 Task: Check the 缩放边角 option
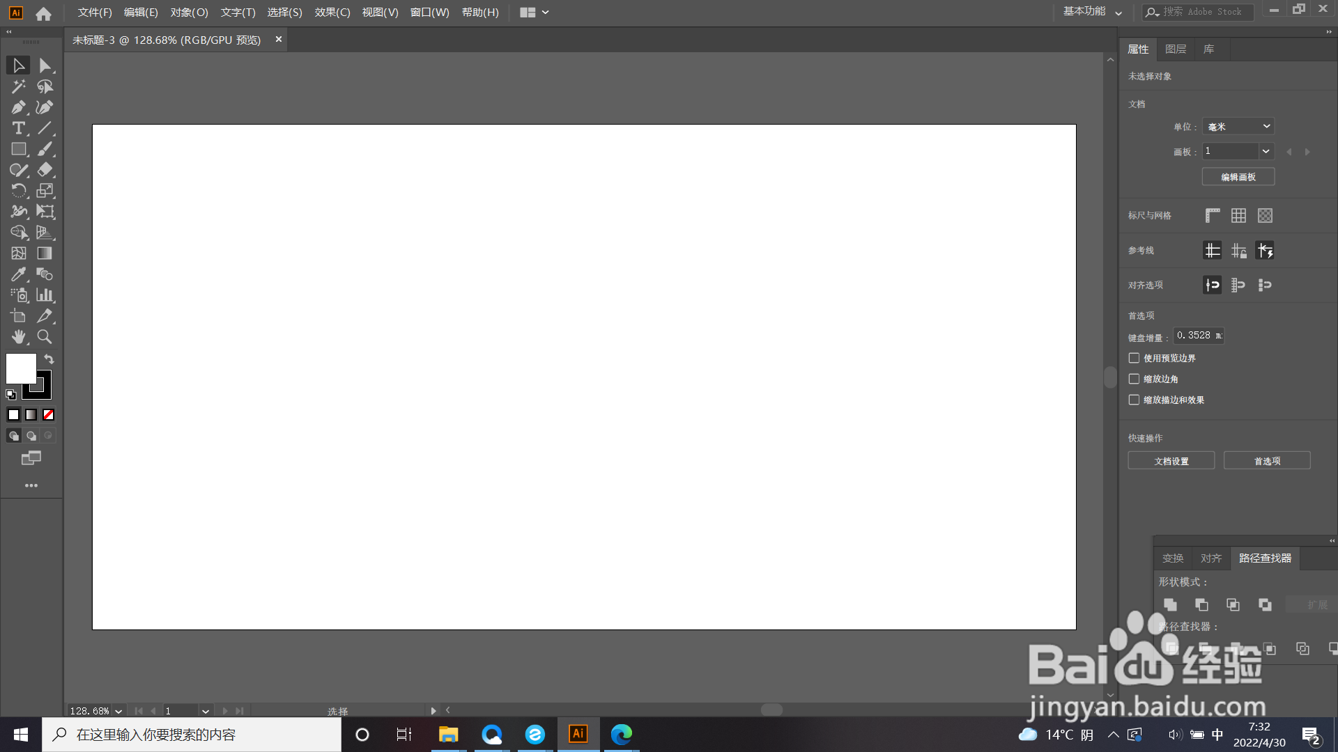click(x=1134, y=379)
